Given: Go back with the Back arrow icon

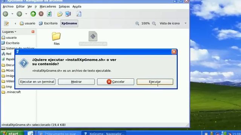Looking at the screenshot, I should click(5, 14).
